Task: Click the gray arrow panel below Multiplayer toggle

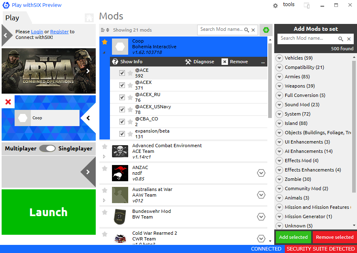Action: 49,172
